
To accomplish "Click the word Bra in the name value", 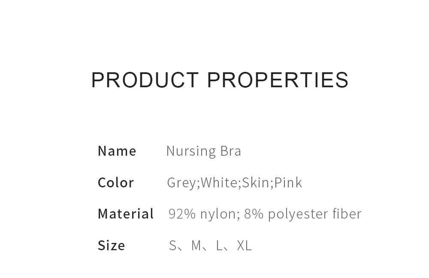I will tap(231, 151).
